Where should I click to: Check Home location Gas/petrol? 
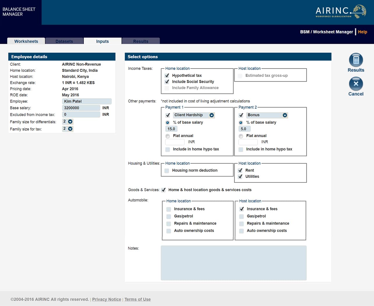coord(169,217)
